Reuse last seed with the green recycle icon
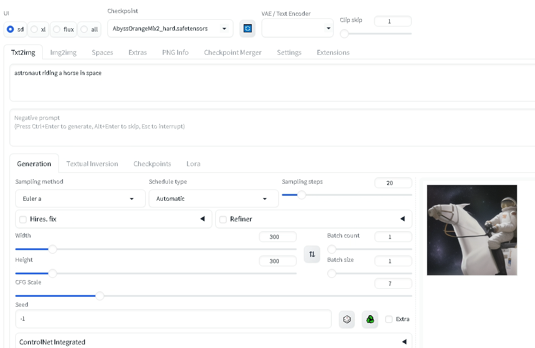Viewport: 535px width, 348px height. (370, 319)
